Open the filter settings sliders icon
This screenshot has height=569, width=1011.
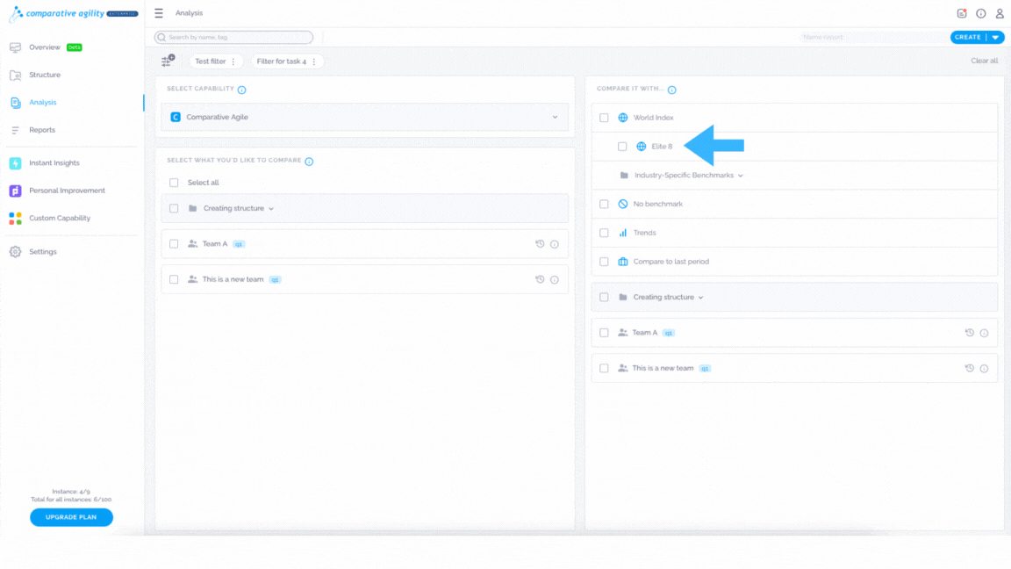(168, 61)
